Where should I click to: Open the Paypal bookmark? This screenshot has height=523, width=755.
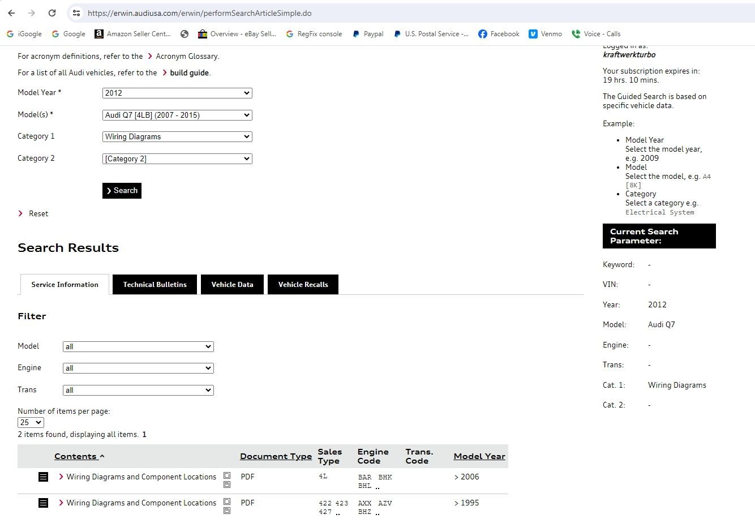tap(367, 34)
